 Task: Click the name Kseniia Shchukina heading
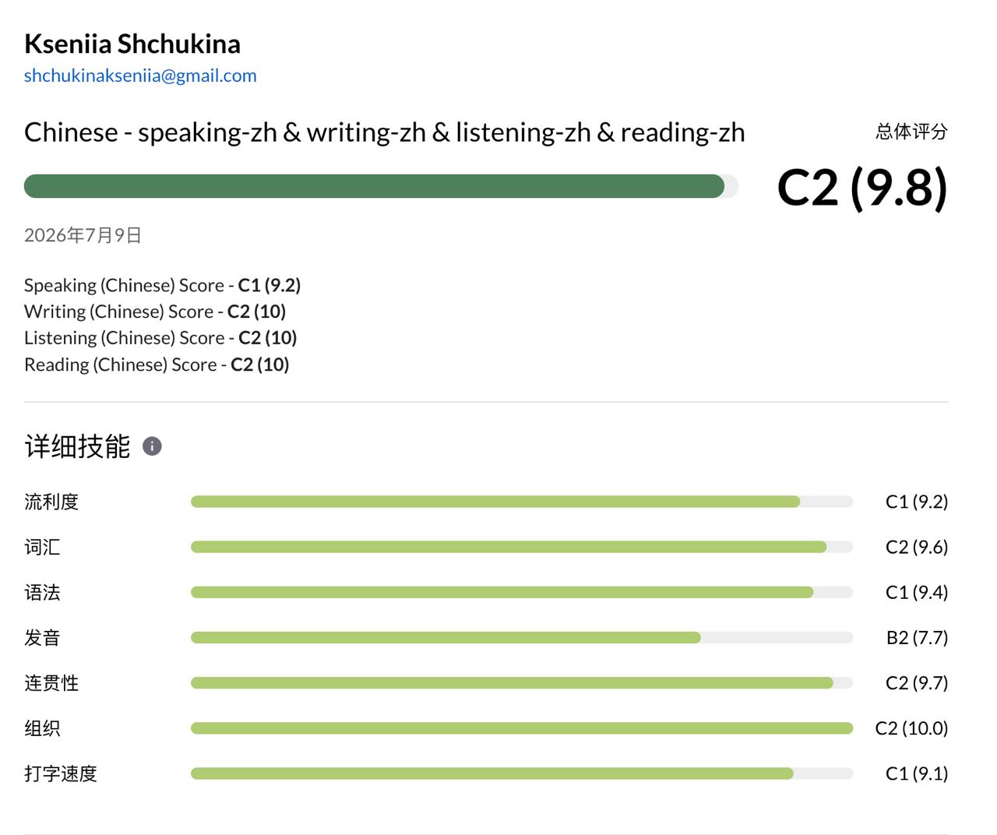(x=132, y=44)
